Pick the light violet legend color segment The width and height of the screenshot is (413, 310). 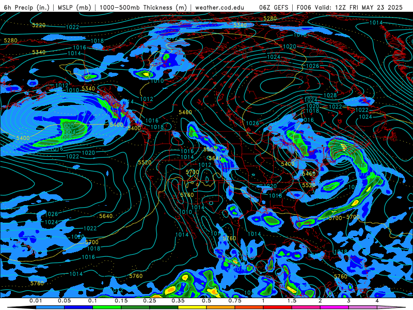coord(363,307)
